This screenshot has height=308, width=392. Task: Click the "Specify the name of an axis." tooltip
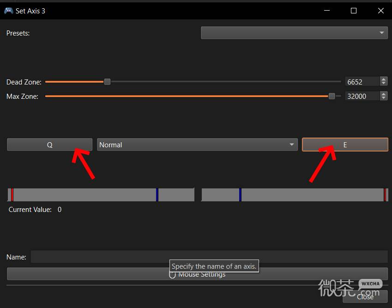[214, 266]
